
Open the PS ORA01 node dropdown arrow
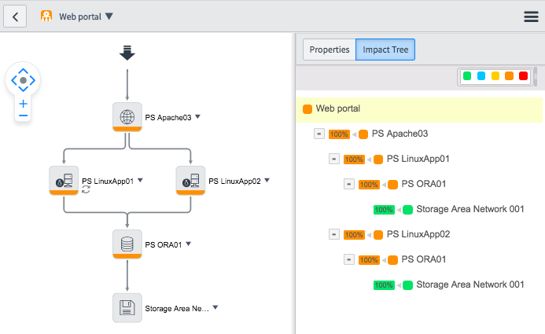[x=188, y=244]
